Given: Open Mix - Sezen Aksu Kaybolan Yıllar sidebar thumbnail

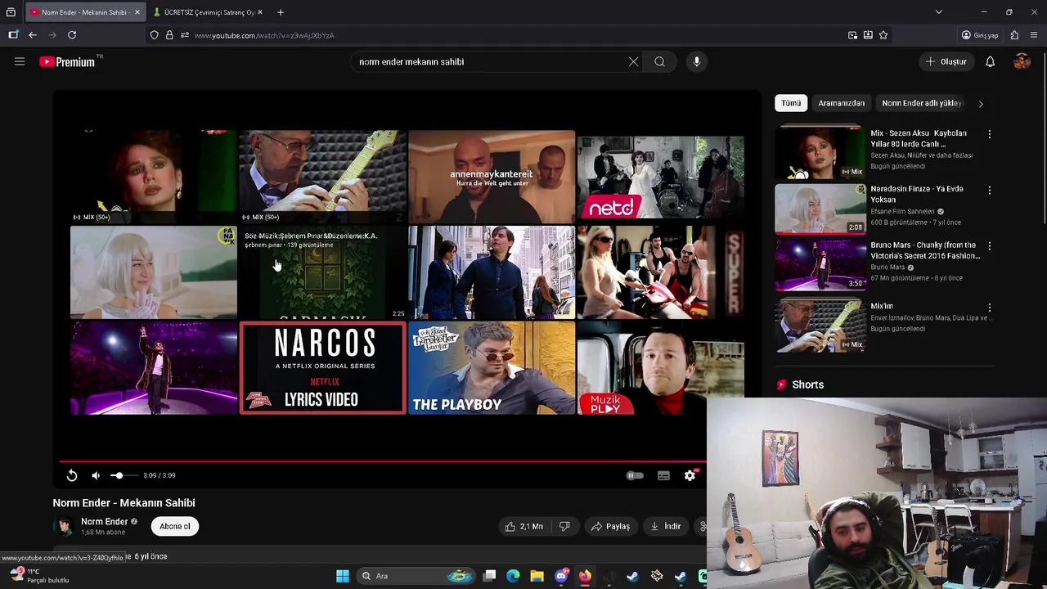Looking at the screenshot, I should tap(820, 152).
